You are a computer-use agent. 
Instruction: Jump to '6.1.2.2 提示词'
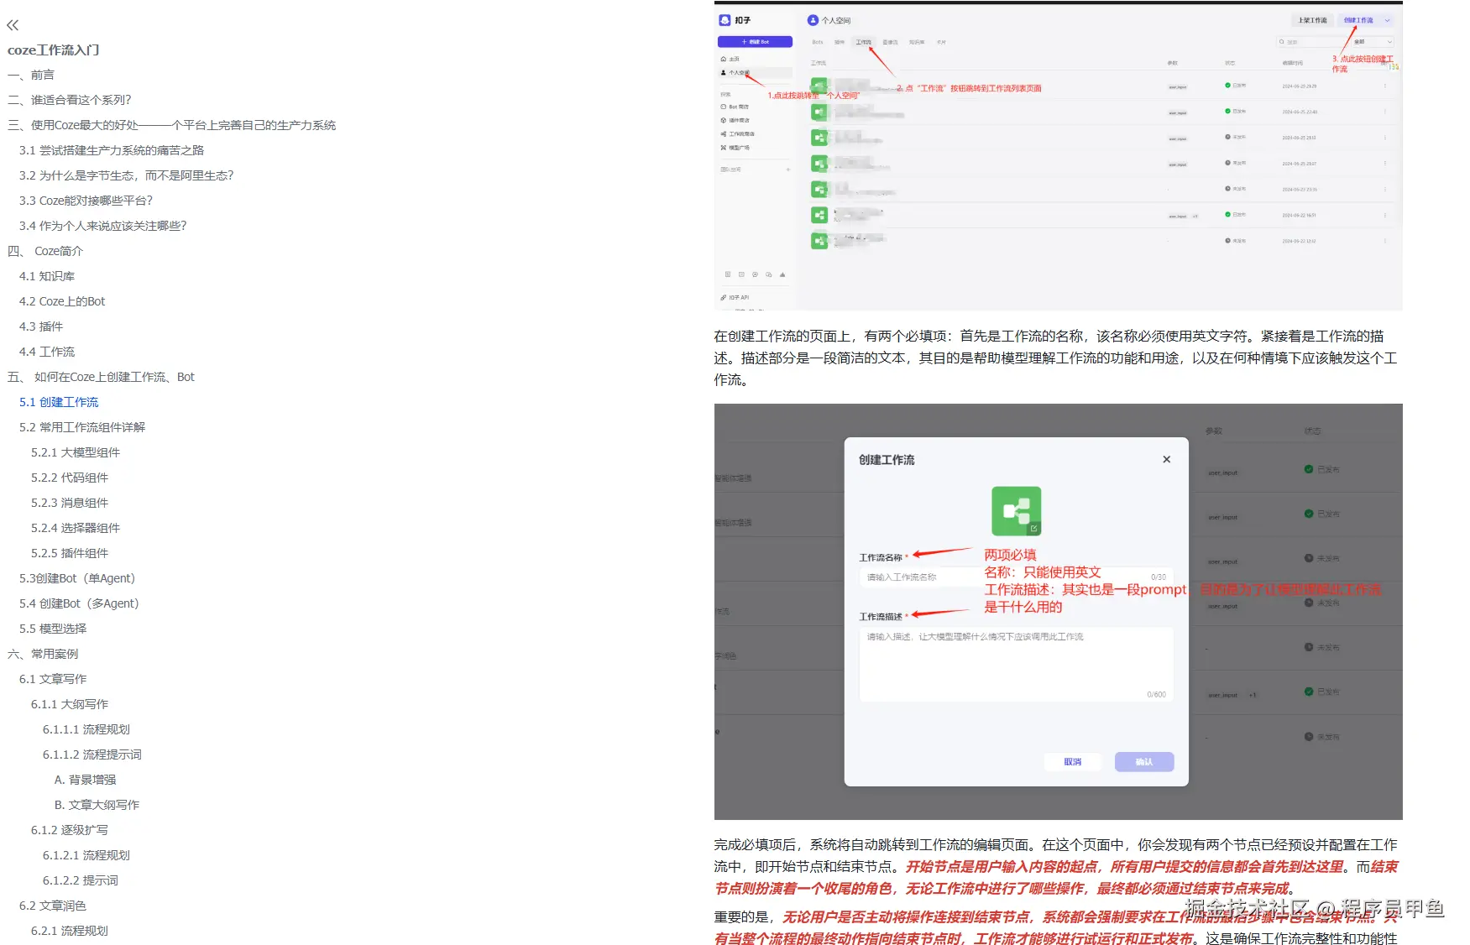coord(81,880)
